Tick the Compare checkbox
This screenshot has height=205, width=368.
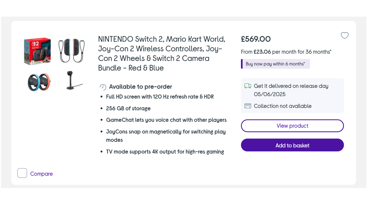coord(22,173)
